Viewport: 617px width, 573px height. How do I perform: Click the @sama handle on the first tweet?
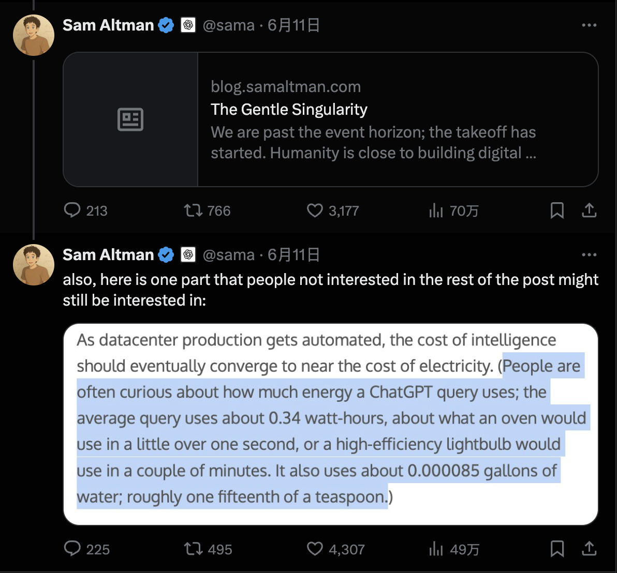[229, 24]
